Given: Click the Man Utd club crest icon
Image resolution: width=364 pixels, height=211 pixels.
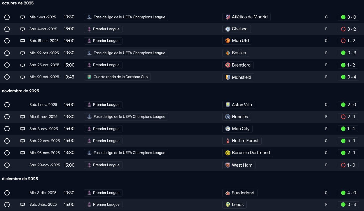Looking at the screenshot, I should tap(228, 41).
